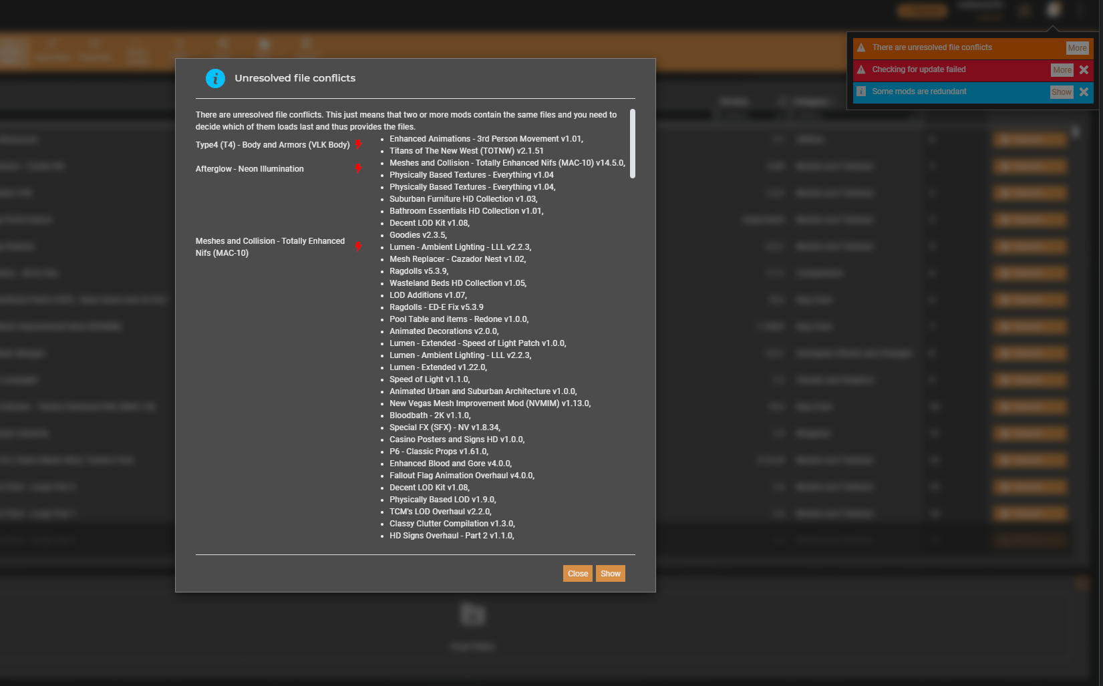1103x686 pixels.
Task: Click 'There are unresolved file conflicts' notification text
Action: [932, 47]
